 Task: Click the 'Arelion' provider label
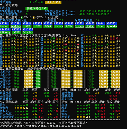[16, 26]
